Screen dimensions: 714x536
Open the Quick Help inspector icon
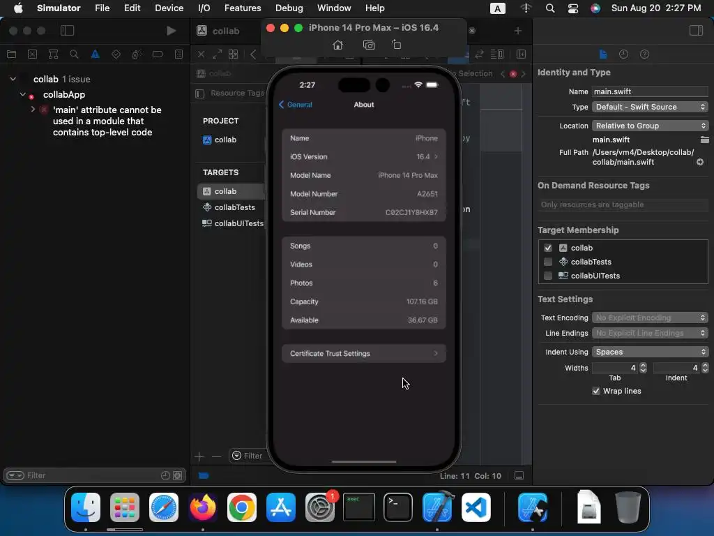pyautogui.click(x=644, y=54)
